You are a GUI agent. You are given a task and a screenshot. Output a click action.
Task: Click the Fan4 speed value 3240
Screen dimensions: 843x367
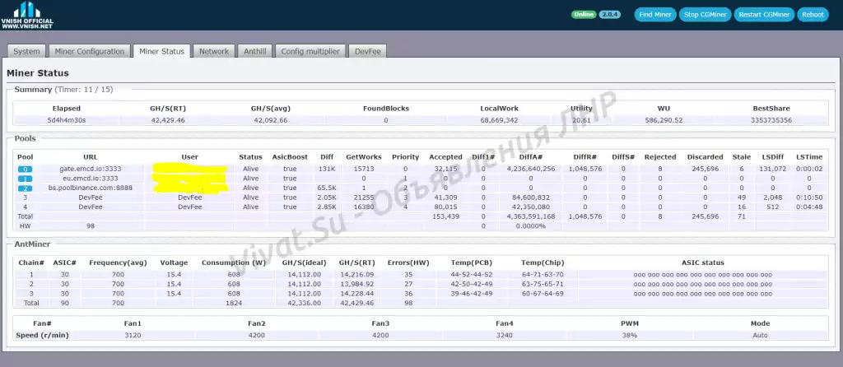(x=505, y=335)
